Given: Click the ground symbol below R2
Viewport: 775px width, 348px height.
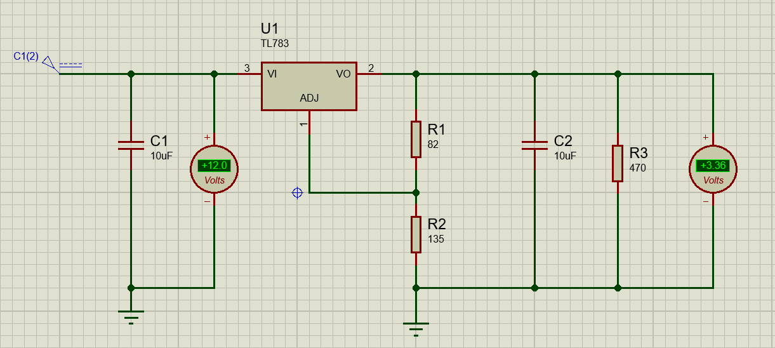Looking at the screenshot, I should [416, 328].
